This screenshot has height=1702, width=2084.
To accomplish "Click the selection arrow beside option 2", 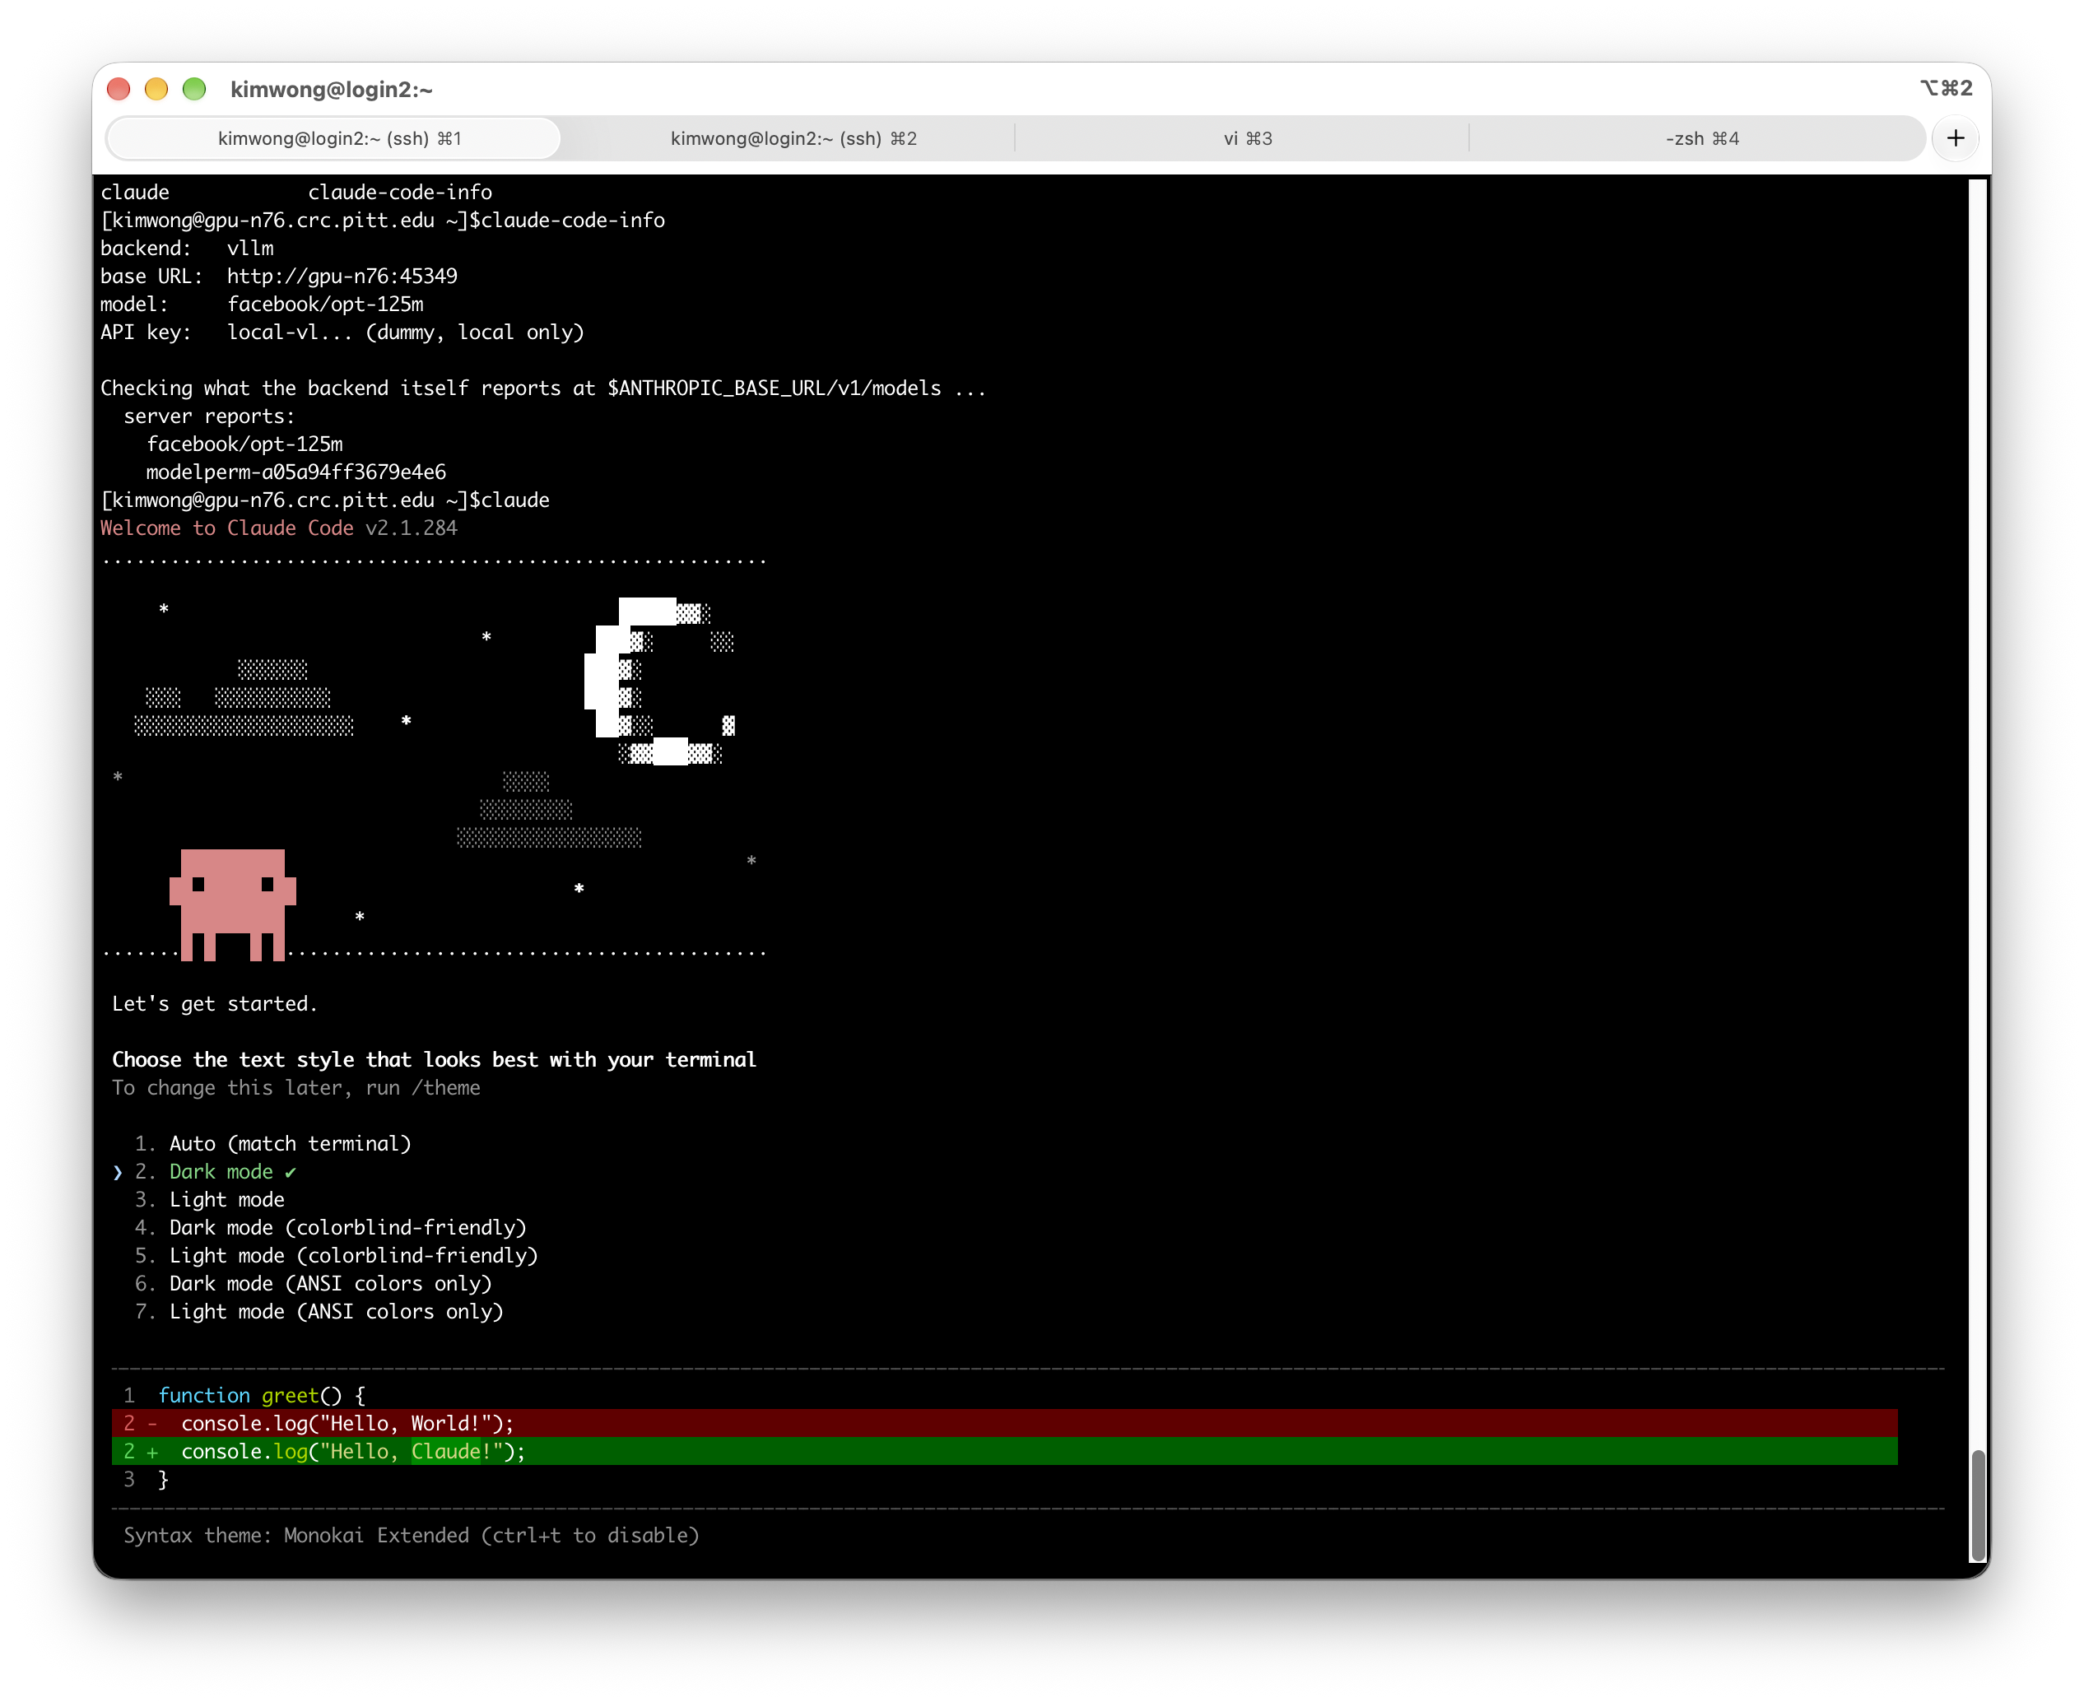I will (118, 1172).
